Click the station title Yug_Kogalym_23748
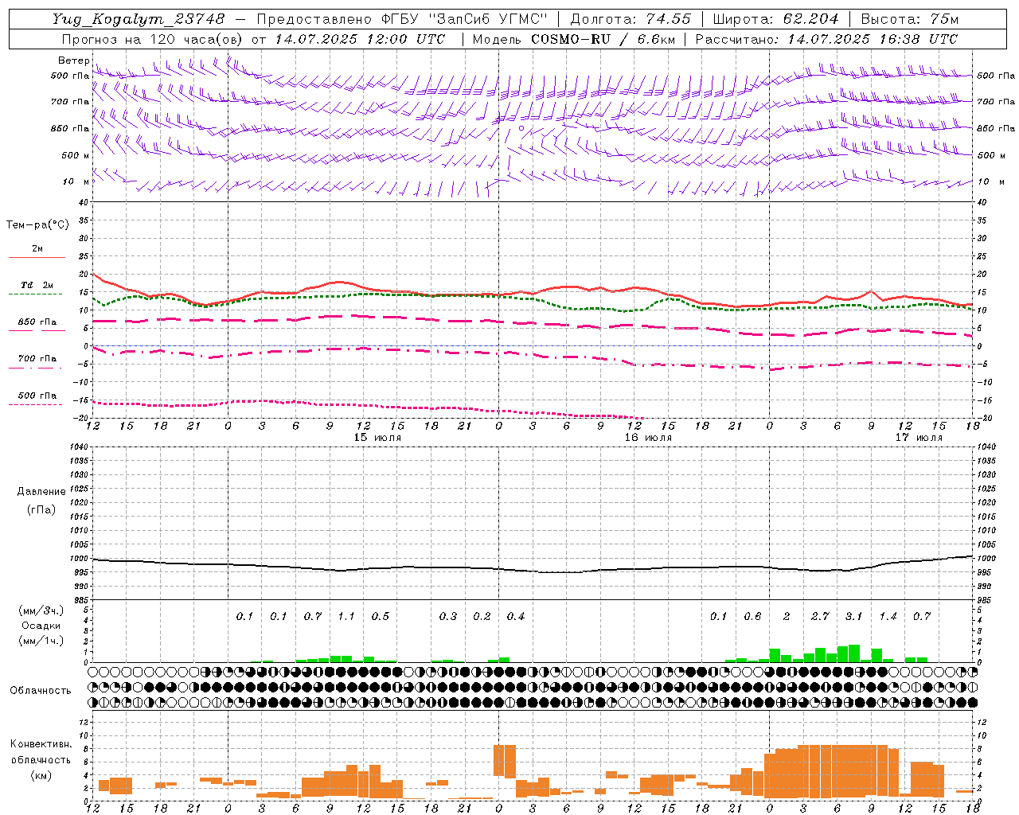Screen dimensions: 1019x815 click(139, 19)
